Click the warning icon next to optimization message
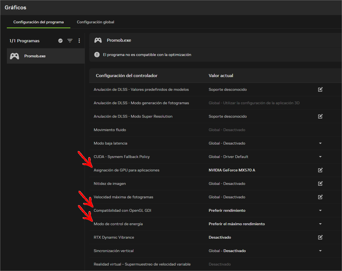 click(x=97, y=55)
